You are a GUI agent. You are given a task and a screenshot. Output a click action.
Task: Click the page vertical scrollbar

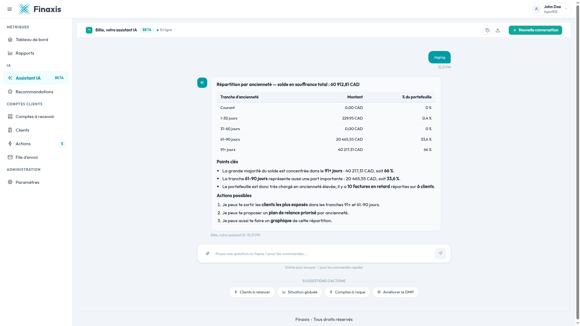[x=578, y=163]
